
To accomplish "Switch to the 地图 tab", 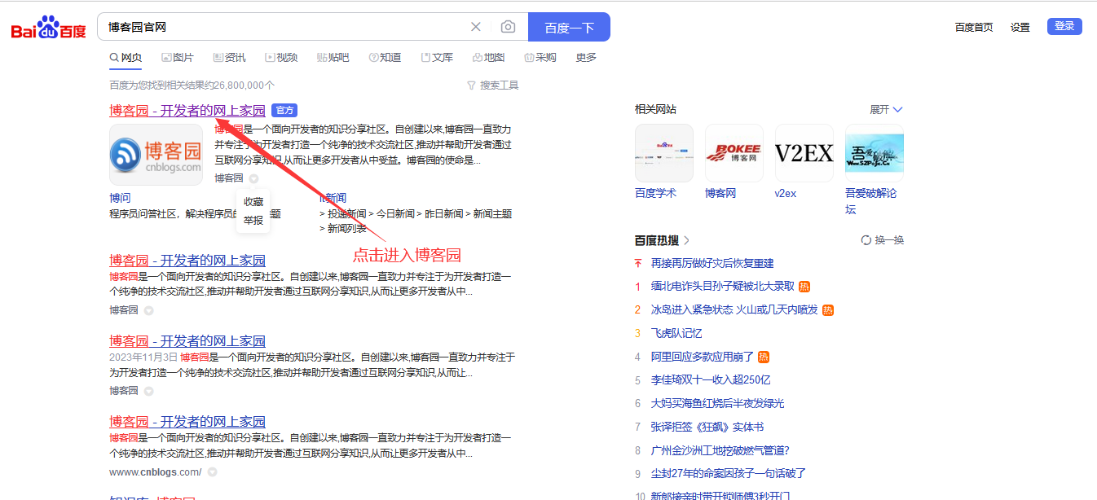I will click(x=489, y=58).
